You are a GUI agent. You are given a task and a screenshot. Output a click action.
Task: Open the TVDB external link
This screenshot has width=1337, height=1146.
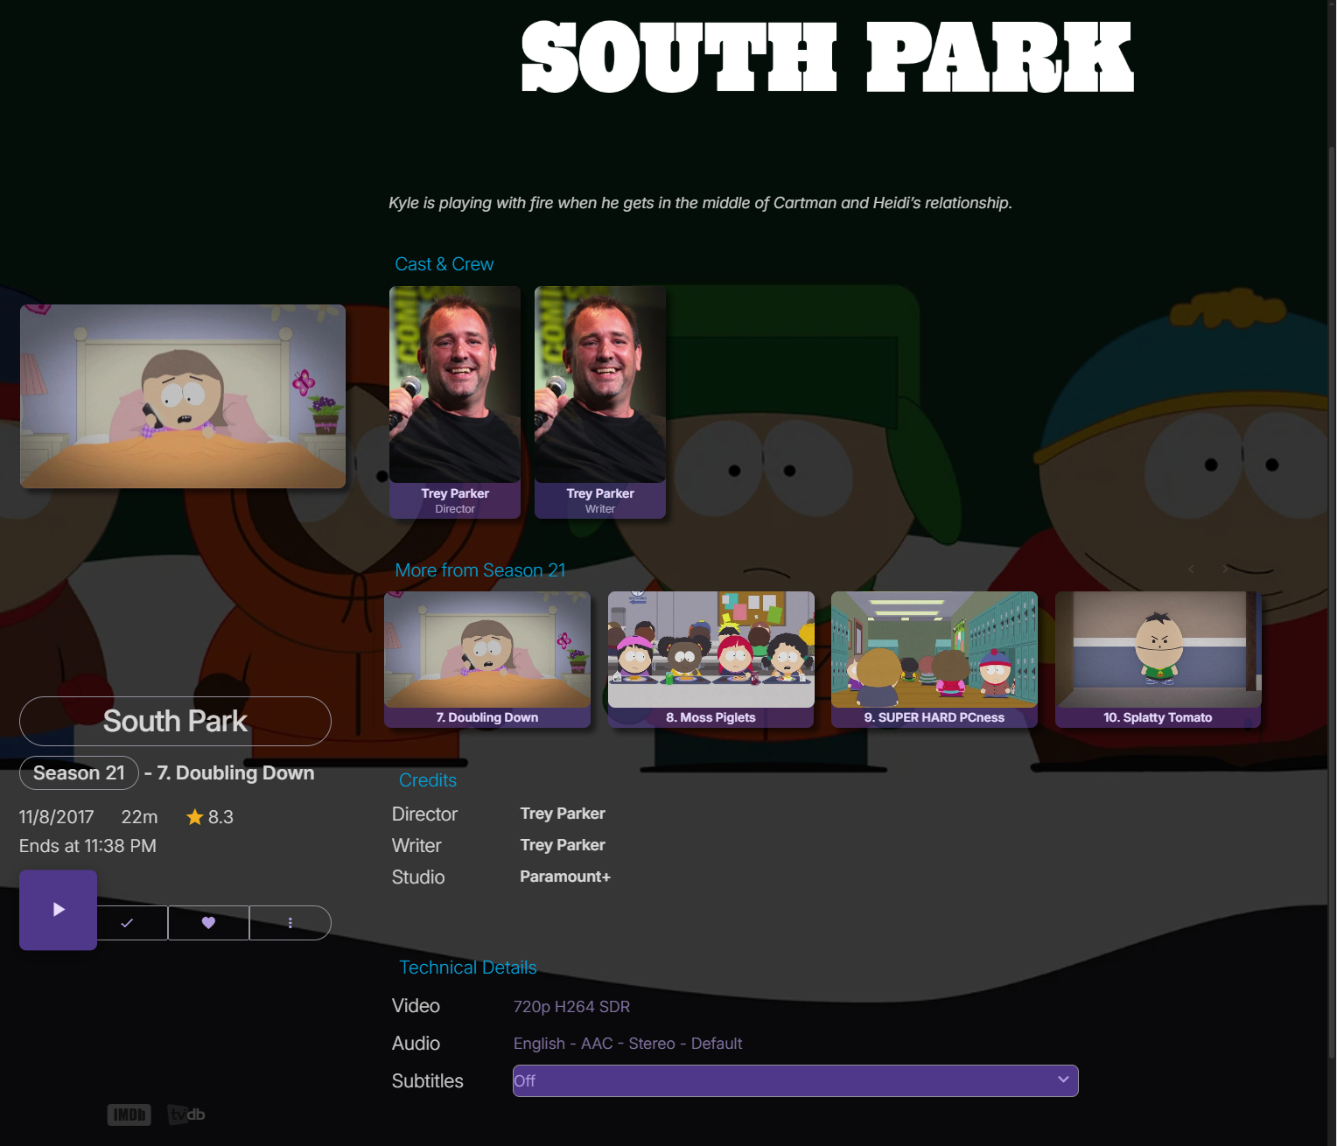pyautogui.click(x=186, y=1115)
